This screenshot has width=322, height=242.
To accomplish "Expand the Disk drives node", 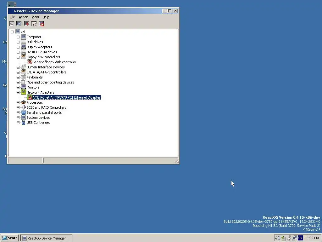I will coord(18,42).
